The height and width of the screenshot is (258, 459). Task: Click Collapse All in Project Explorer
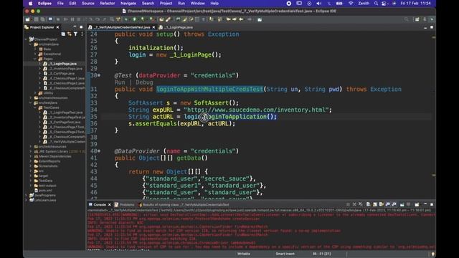(x=63, y=34)
